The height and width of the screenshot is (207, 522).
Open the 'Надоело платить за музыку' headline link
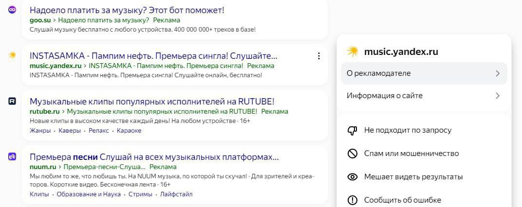point(127,10)
